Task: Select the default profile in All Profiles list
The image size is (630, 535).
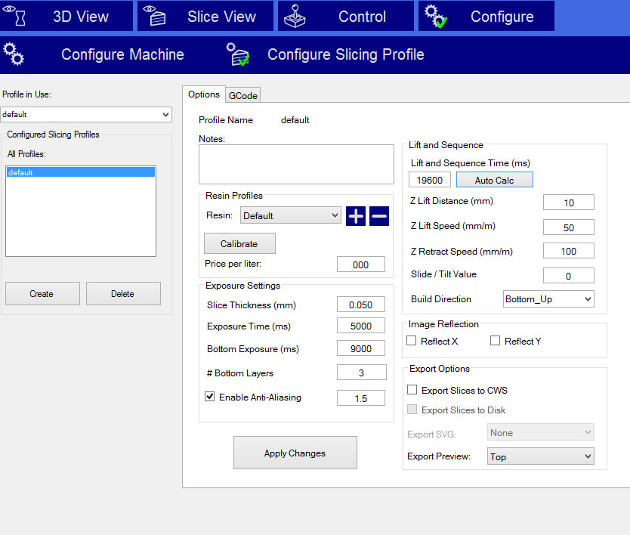Action: pos(80,172)
